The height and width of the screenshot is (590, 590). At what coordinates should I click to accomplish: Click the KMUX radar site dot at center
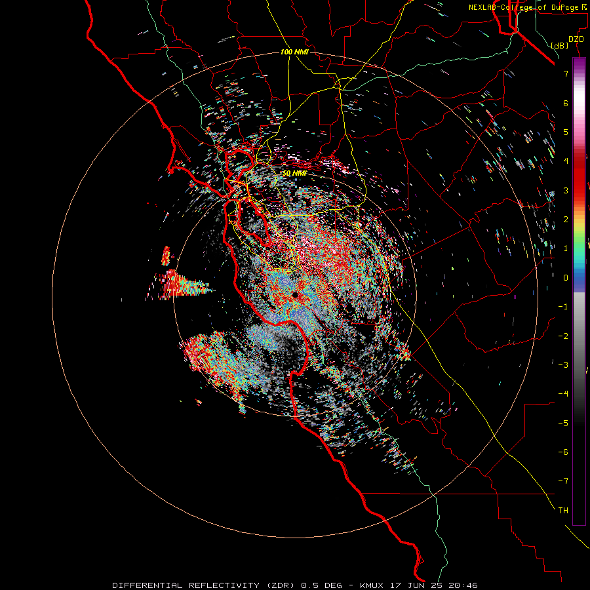[295, 295]
